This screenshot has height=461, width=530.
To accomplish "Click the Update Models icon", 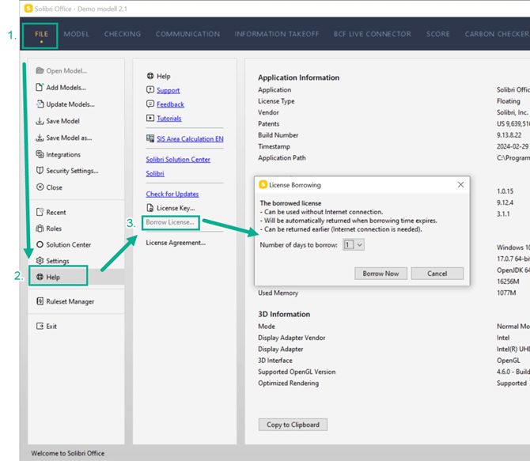I will tap(40, 104).
